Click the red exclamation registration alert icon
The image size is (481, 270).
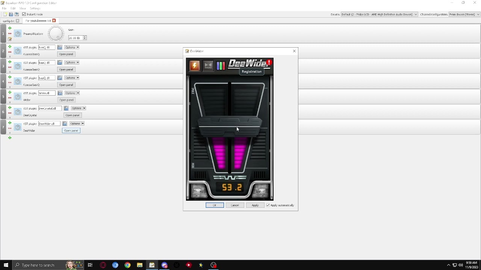[269, 63]
